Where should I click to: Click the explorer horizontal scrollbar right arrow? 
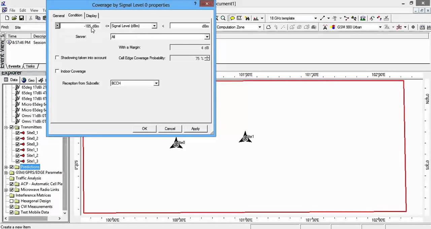[x=59, y=218]
